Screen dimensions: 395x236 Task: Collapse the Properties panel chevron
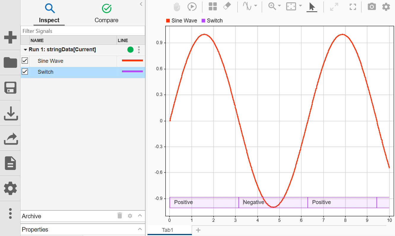pyautogui.click(x=140, y=229)
